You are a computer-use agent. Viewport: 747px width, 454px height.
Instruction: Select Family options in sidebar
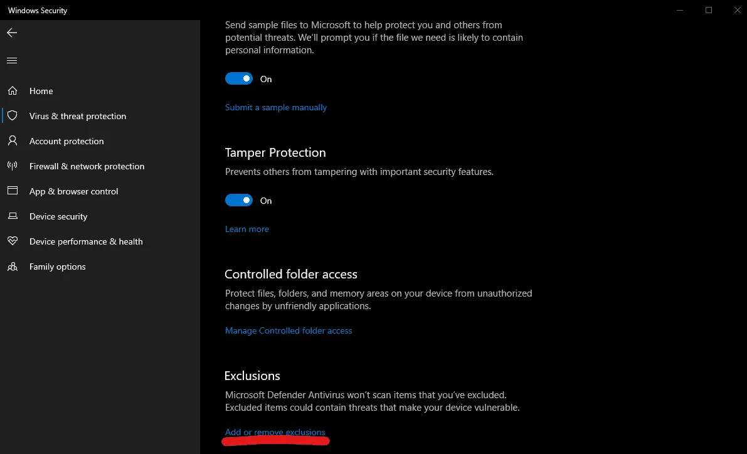coord(57,267)
